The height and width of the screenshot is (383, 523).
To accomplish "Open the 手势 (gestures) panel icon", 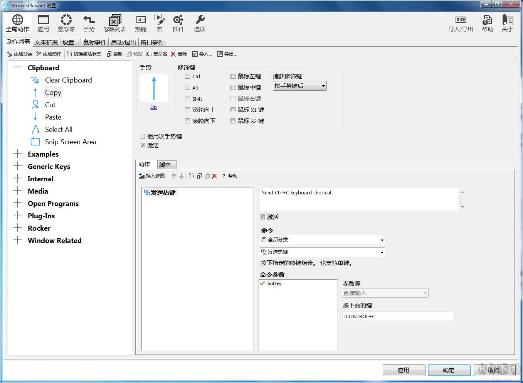I will pos(89,23).
